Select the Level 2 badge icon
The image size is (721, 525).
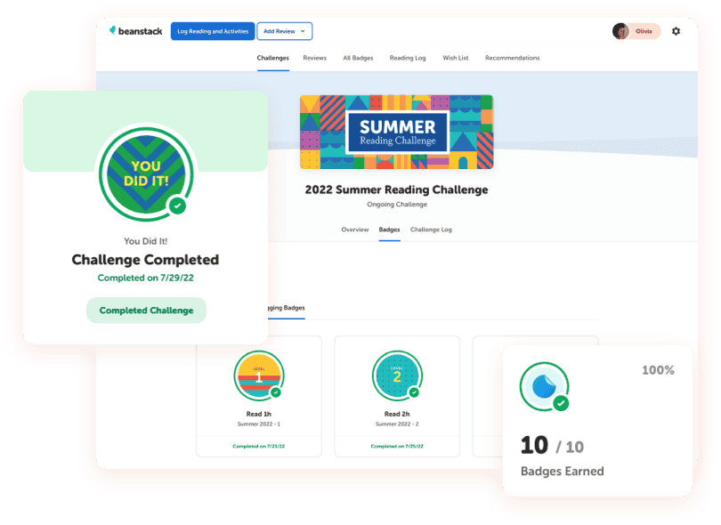click(x=397, y=376)
